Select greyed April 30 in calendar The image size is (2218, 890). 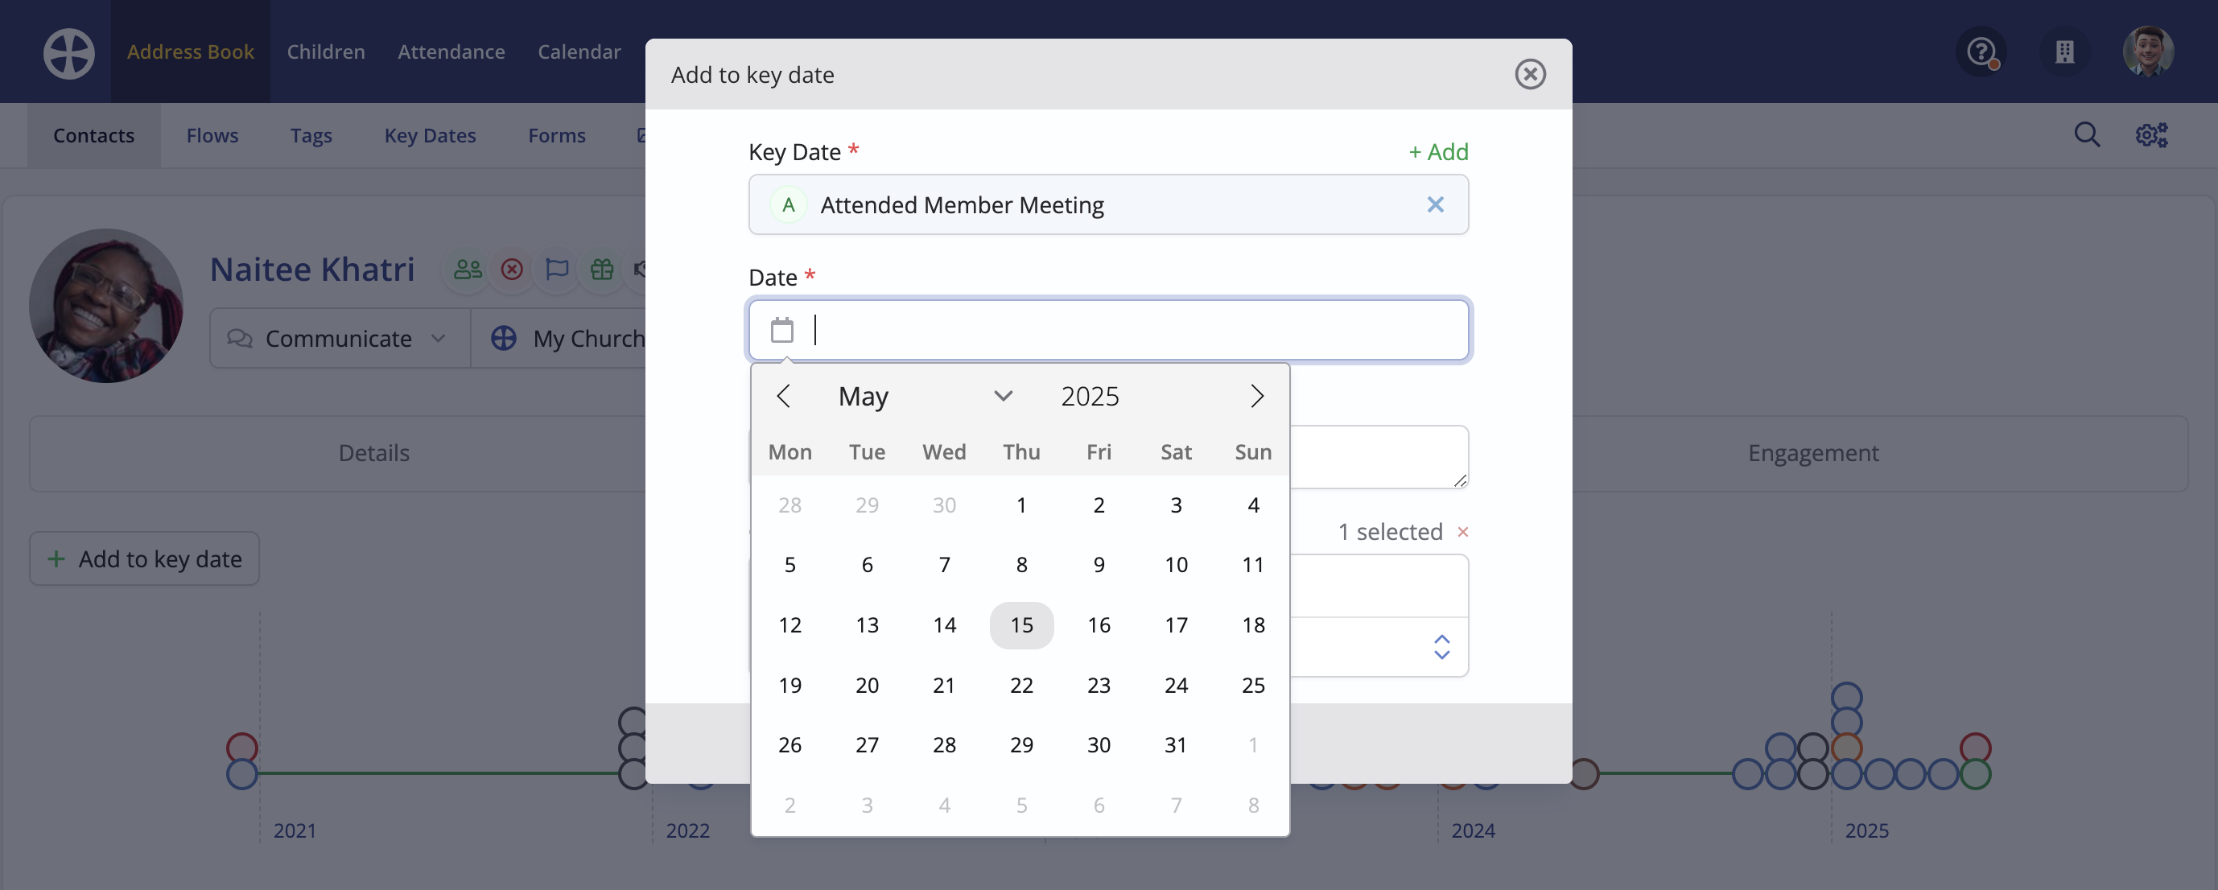[x=945, y=505]
